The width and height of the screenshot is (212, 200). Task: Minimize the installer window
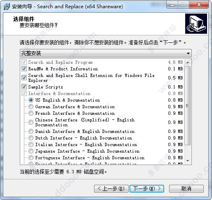[172, 5]
